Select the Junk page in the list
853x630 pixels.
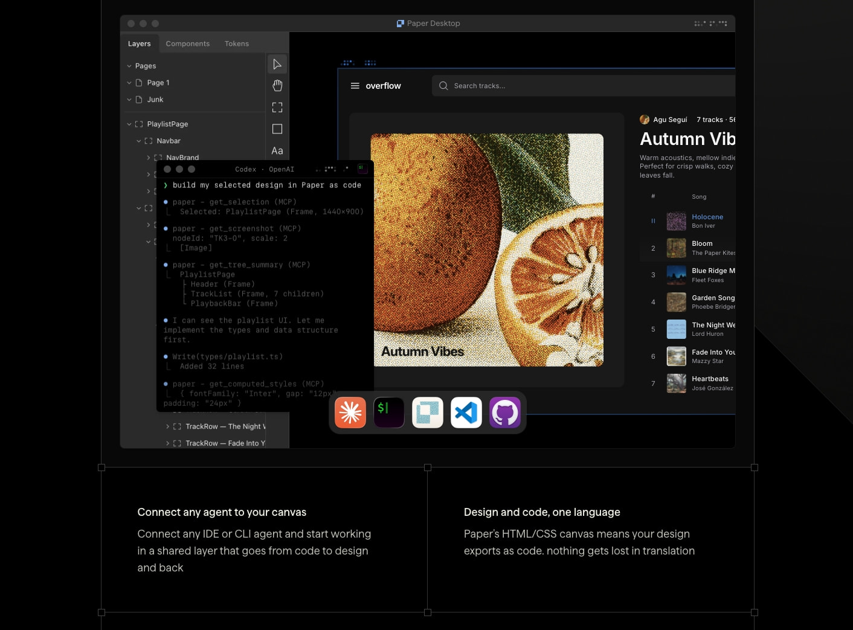tap(155, 100)
